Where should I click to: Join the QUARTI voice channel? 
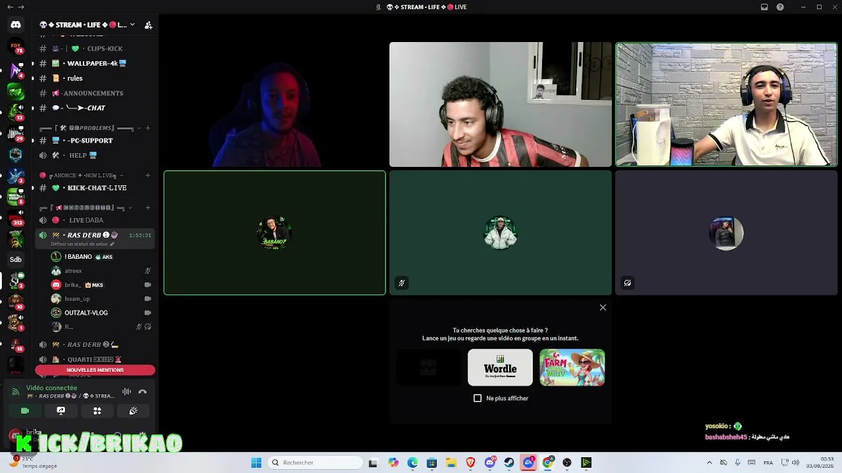(95, 359)
